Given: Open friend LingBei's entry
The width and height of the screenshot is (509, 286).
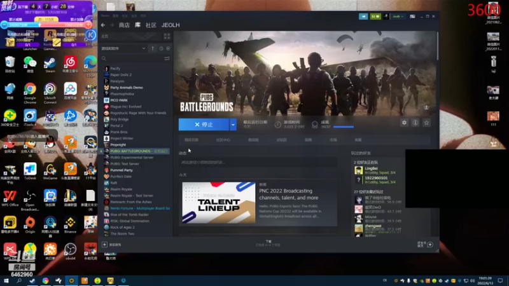Looking at the screenshot, I should [x=376, y=170].
